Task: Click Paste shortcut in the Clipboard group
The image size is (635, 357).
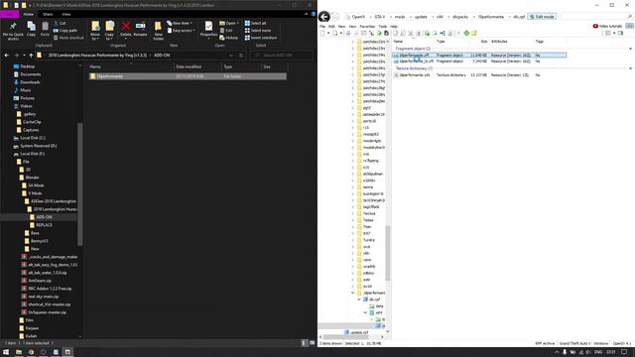Action: [68, 38]
